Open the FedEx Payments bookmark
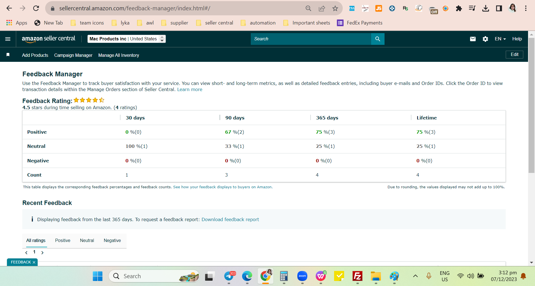Viewport: 535px width, 286px height. click(x=360, y=23)
